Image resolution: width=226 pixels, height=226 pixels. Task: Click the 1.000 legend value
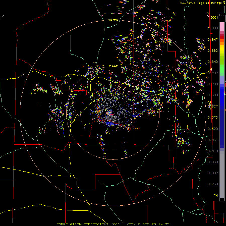point(213,28)
